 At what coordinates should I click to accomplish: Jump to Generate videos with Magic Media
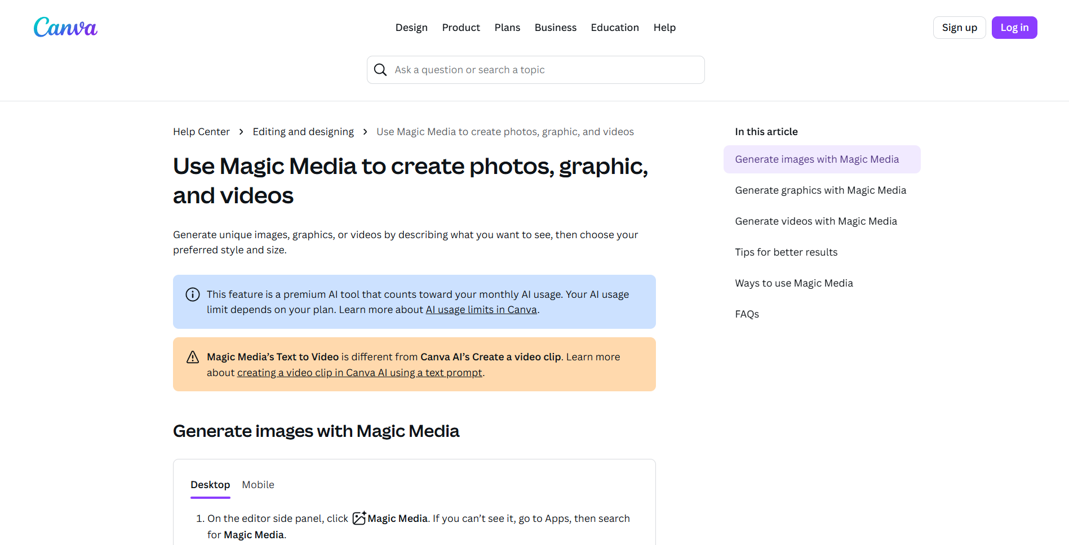click(x=815, y=221)
